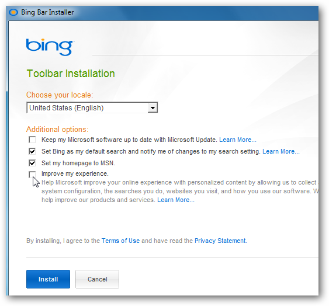
Task: Click the 'Choose your locale:' label
Action: [x=60, y=95]
